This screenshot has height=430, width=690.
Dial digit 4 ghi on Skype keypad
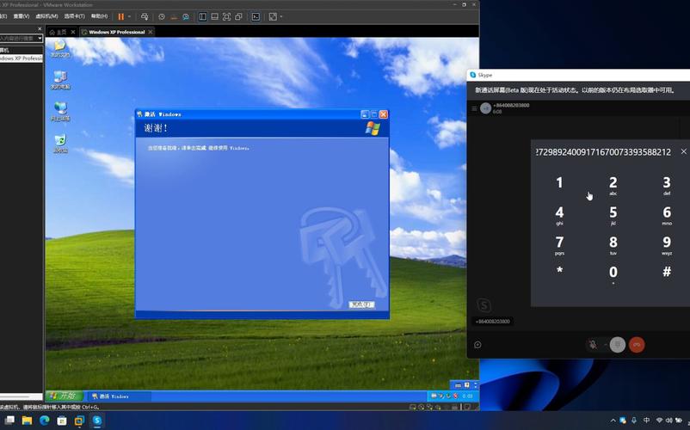pos(559,215)
